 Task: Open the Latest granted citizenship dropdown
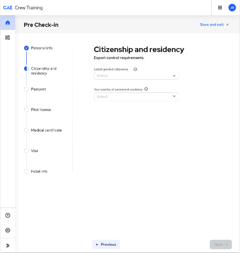(x=136, y=76)
